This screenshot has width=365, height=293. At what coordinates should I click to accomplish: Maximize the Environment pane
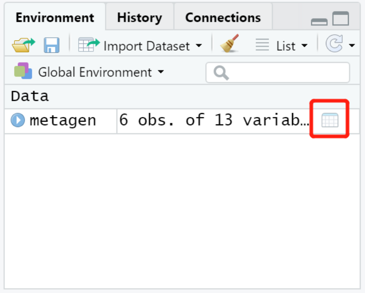(x=341, y=18)
